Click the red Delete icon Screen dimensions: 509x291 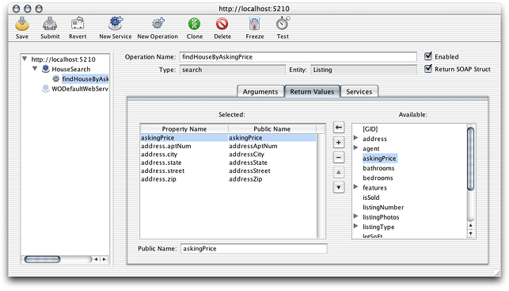pos(222,24)
